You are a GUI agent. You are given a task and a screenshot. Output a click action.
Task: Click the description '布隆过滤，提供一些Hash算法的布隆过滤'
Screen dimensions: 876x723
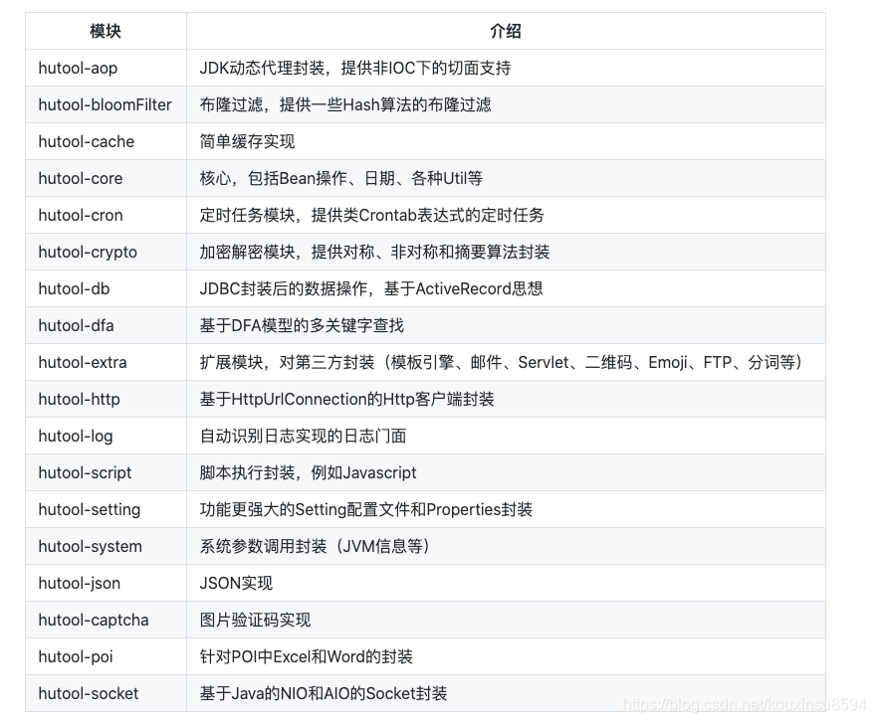(x=345, y=105)
